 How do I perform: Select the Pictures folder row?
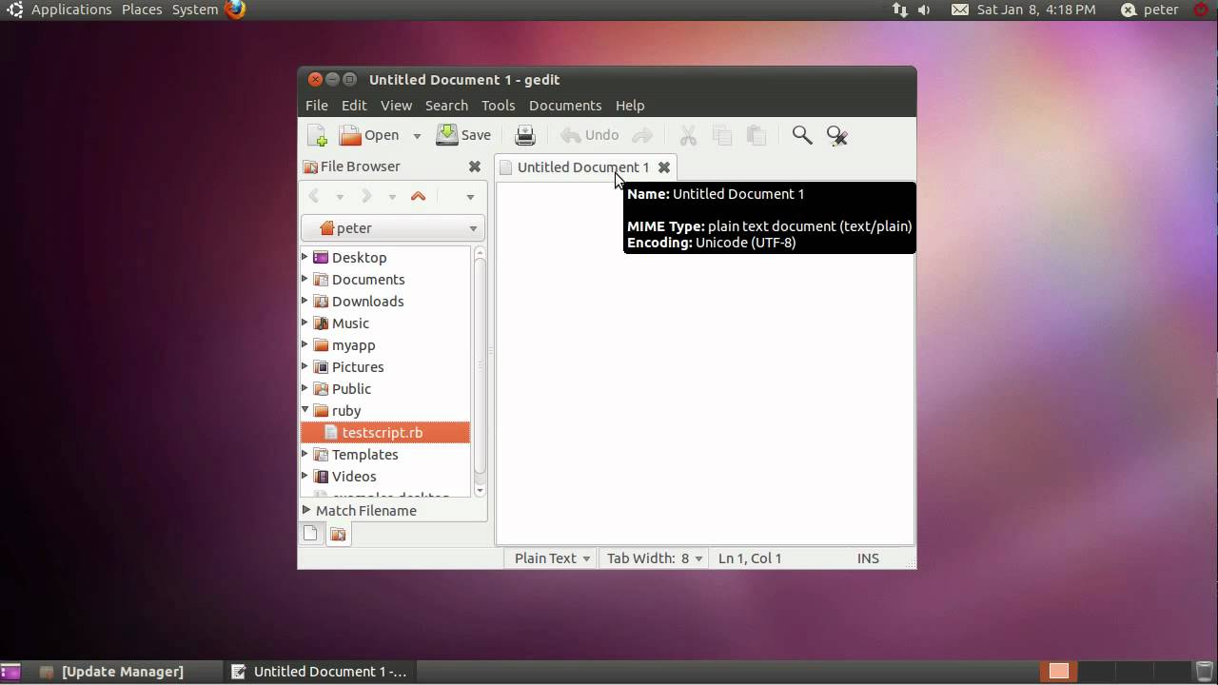pos(385,367)
